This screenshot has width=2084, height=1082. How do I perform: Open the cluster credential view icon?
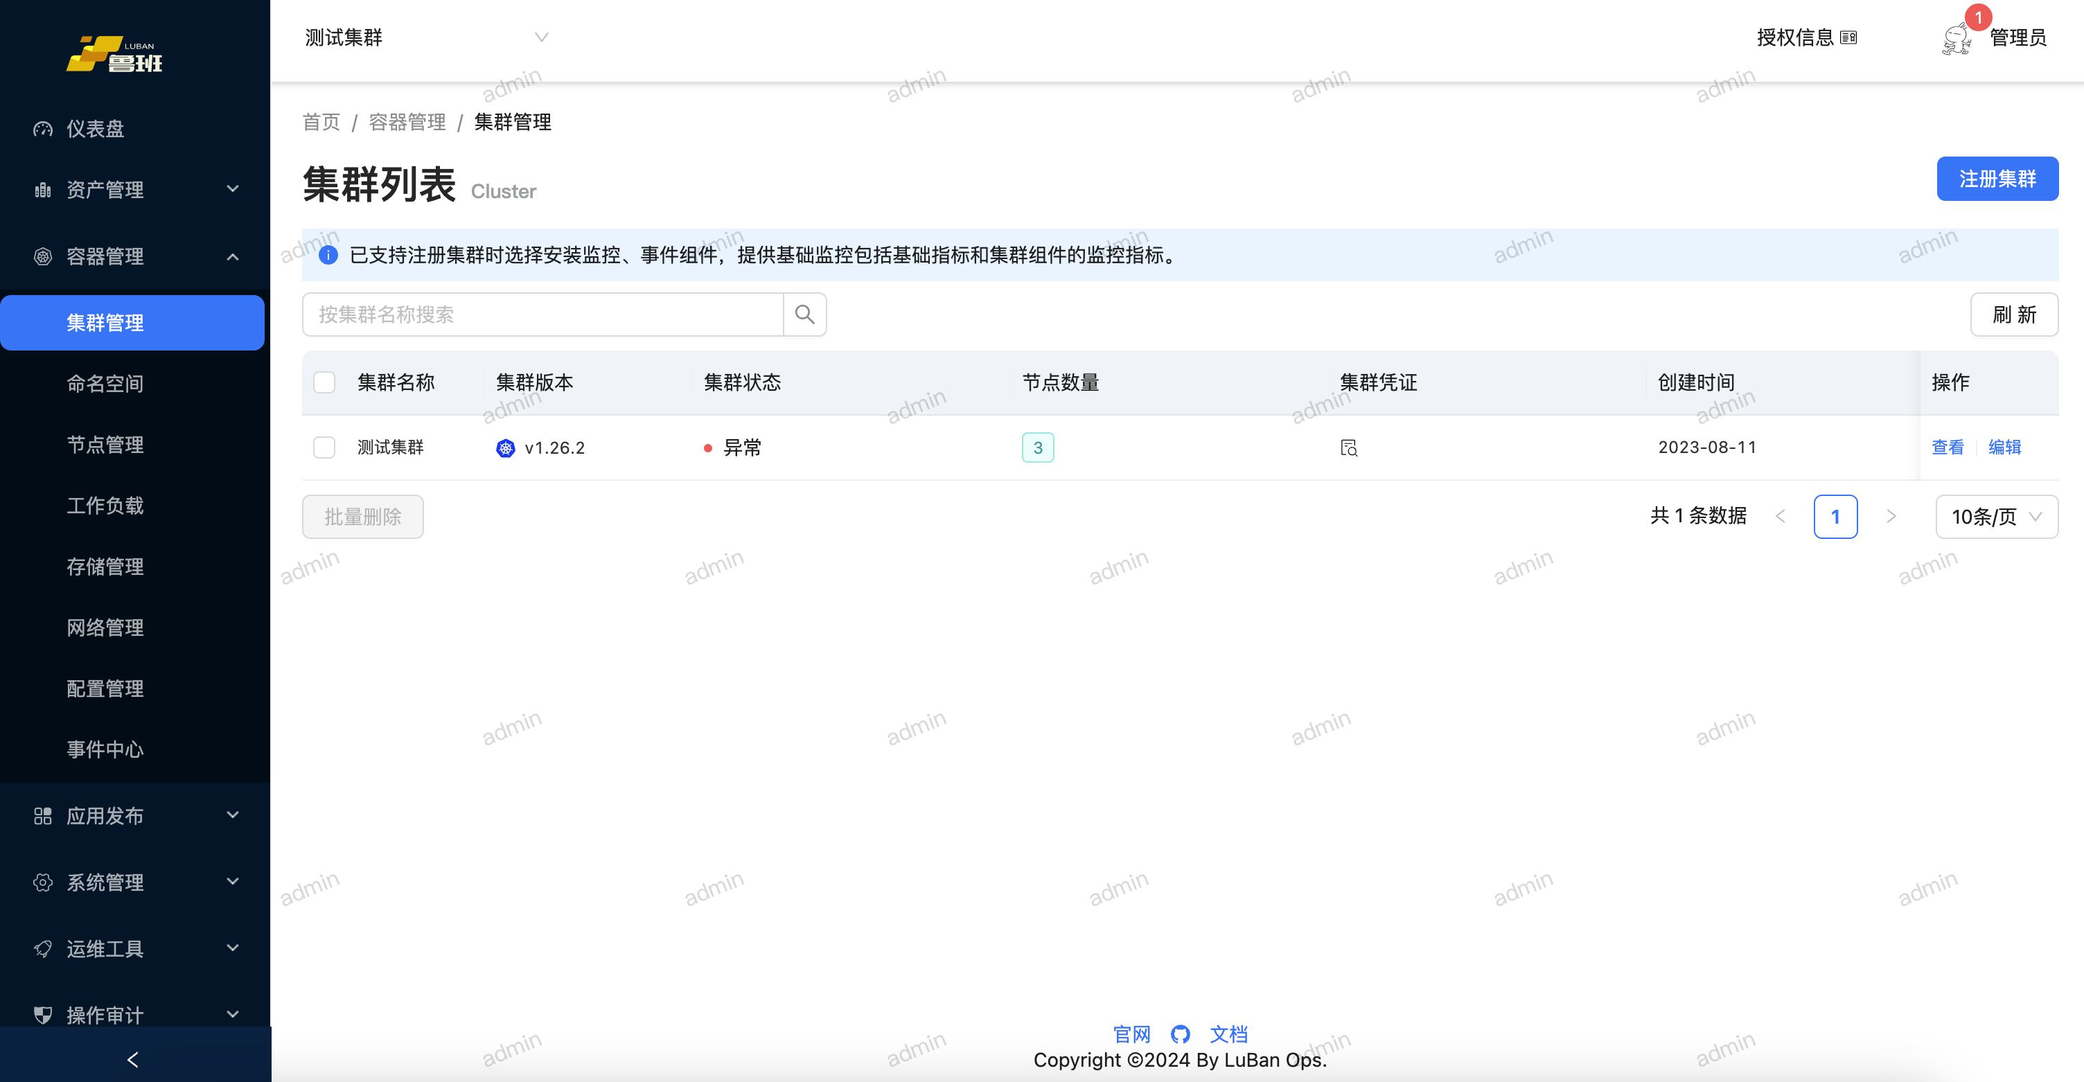(1349, 447)
